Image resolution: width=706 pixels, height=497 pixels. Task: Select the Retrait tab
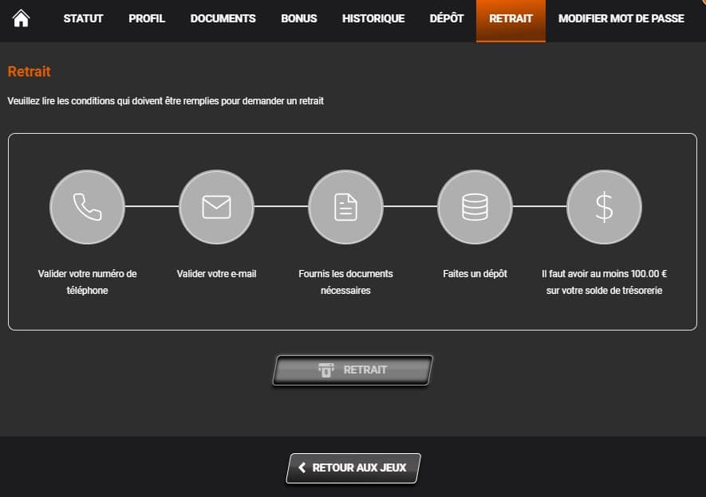511,21
